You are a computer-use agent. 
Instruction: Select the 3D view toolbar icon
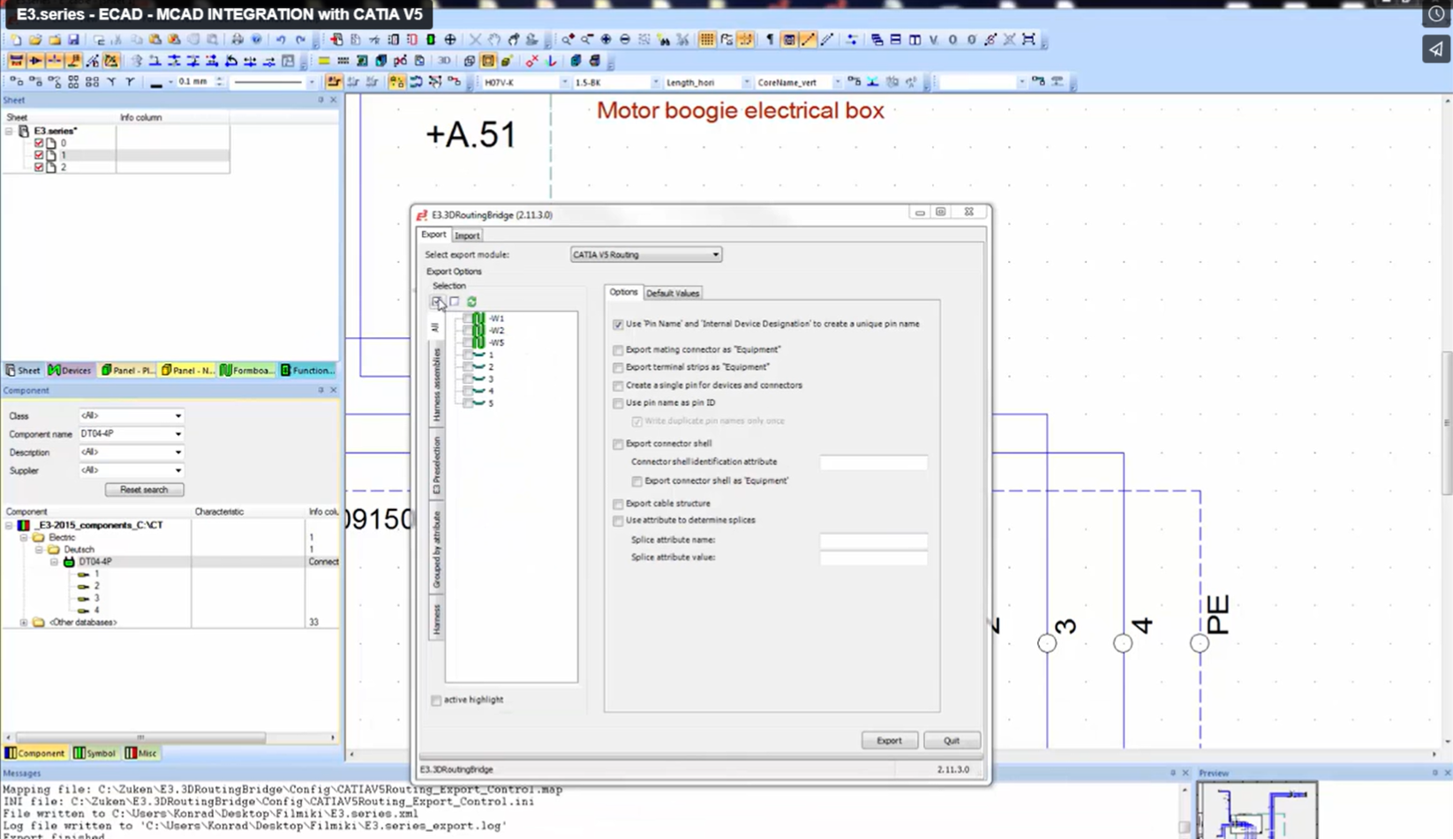[x=444, y=60]
